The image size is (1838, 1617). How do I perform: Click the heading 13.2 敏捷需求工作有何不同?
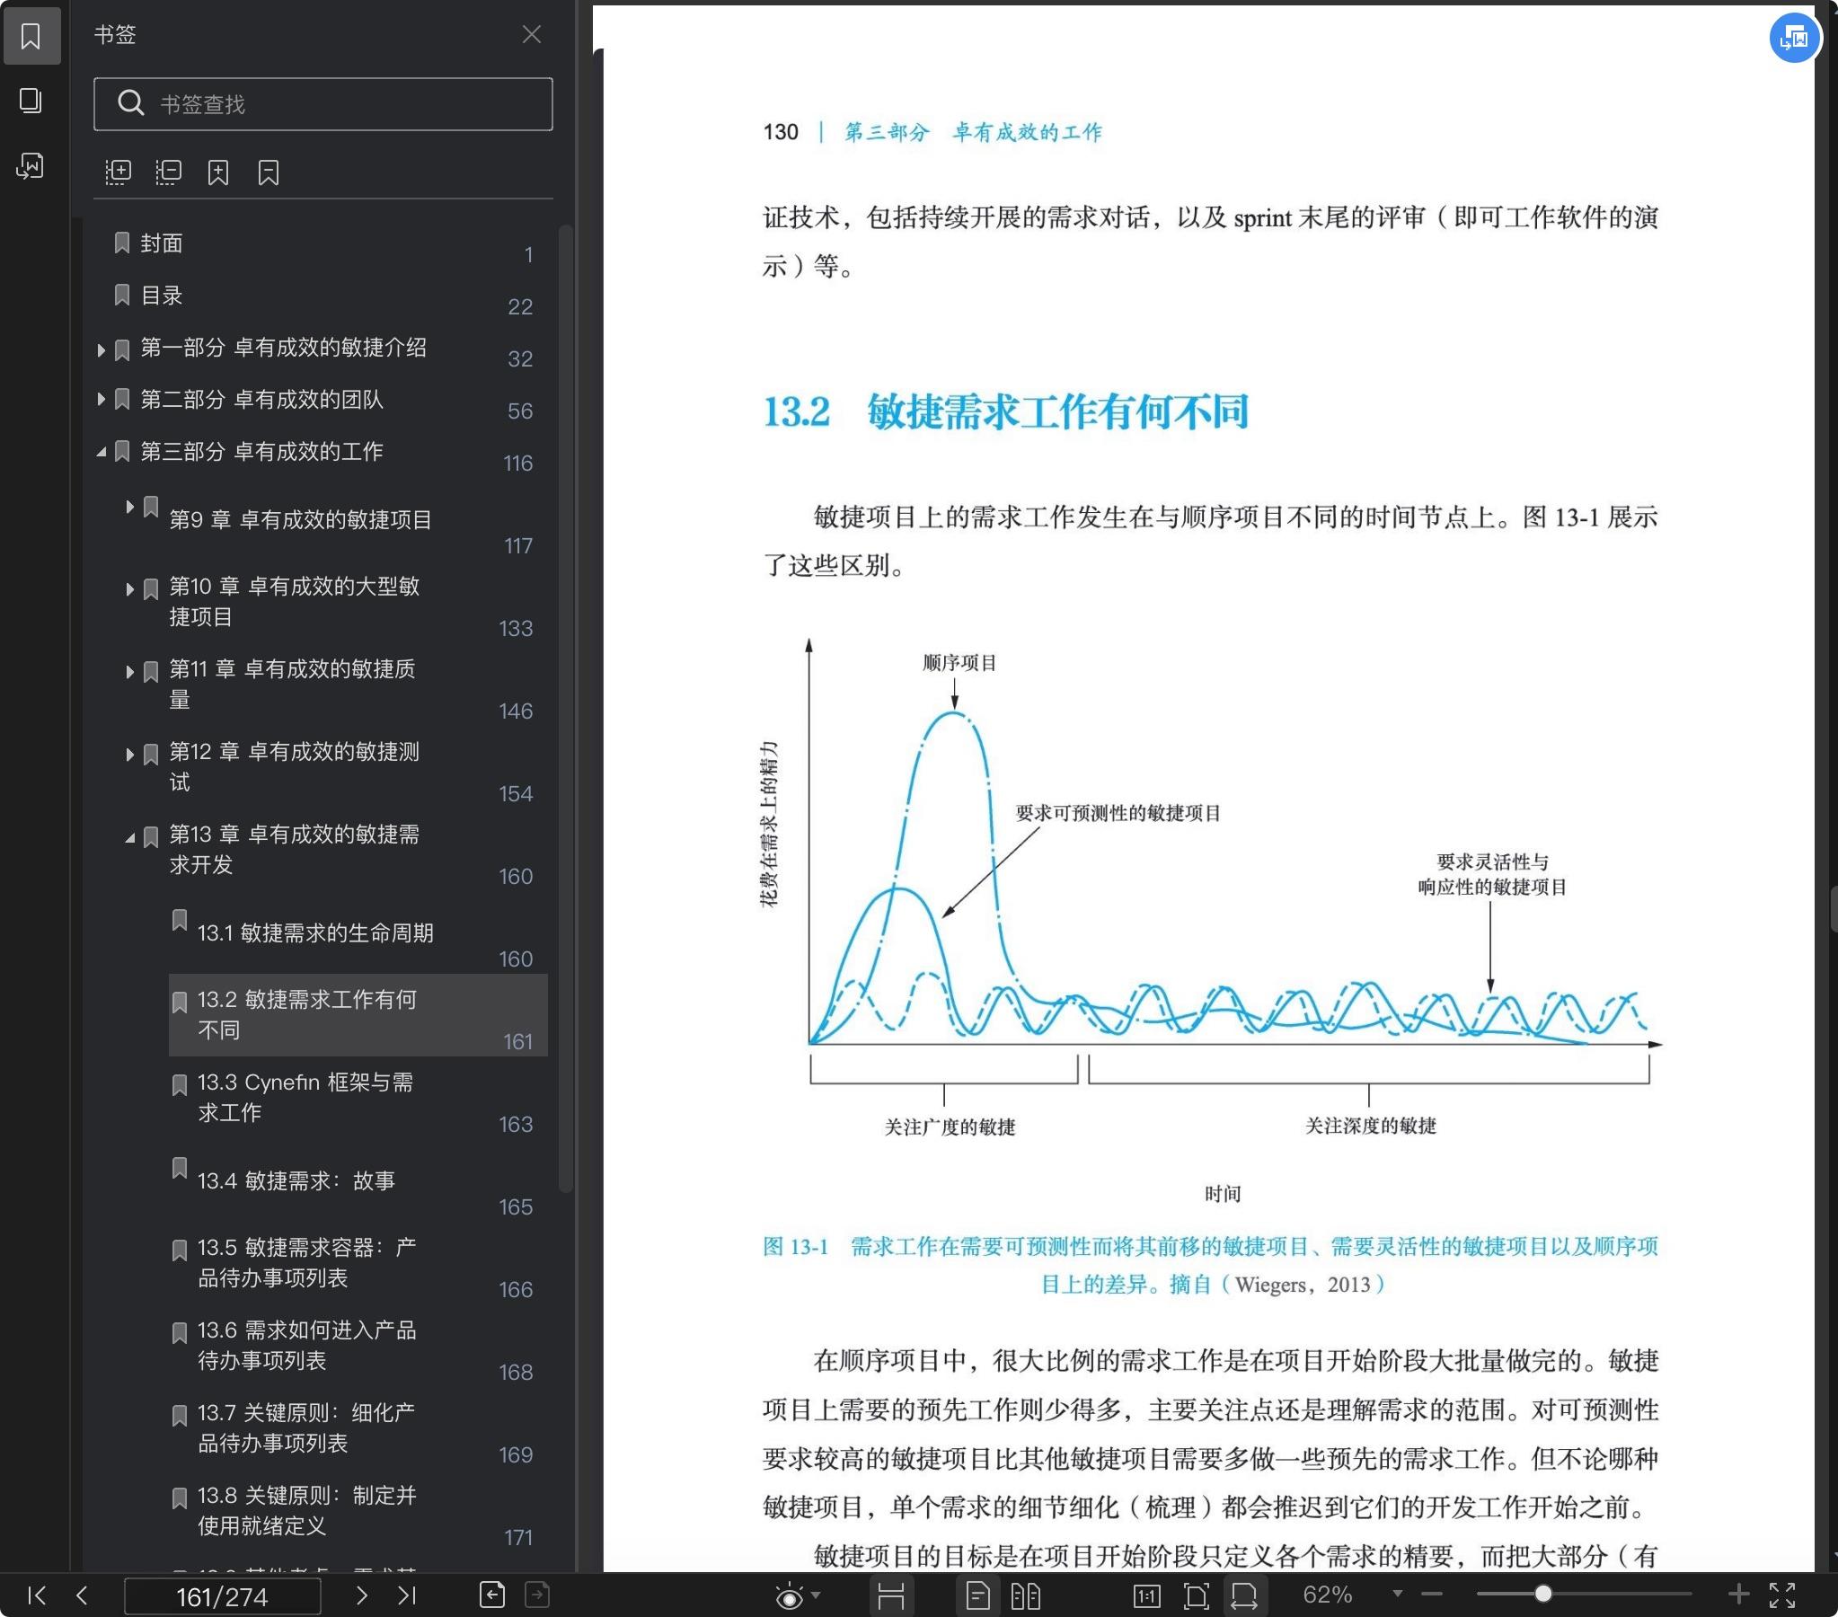pos(1005,412)
